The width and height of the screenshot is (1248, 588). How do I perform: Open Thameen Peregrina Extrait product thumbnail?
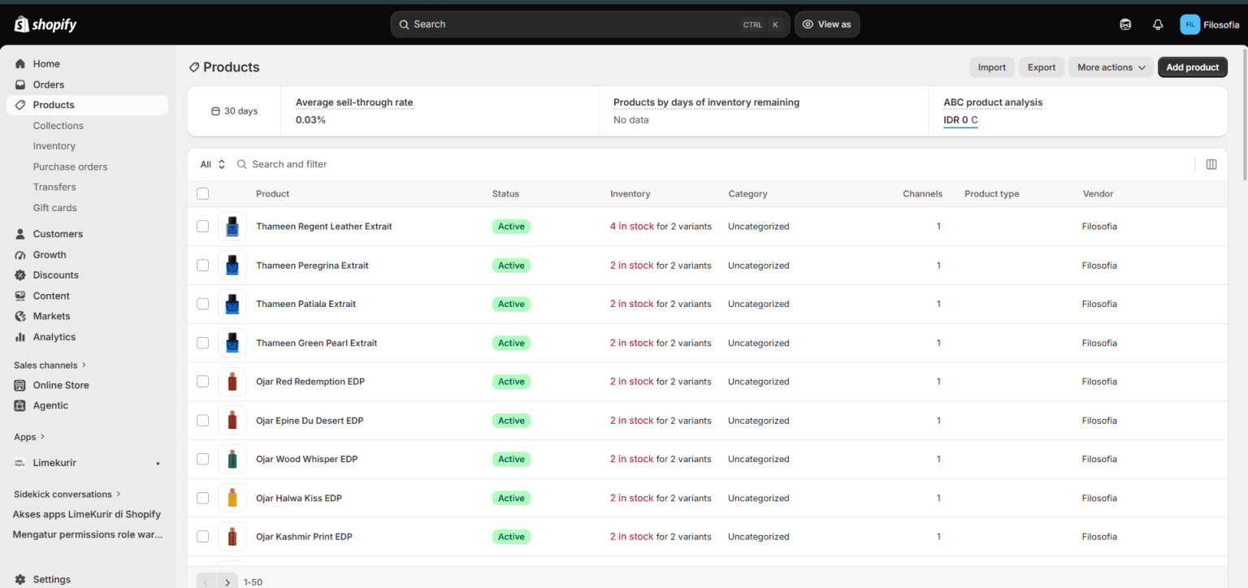click(x=232, y=266)
